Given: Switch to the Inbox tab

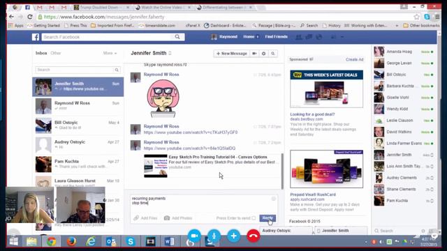Looking at the screenshot, I should 41,53.
